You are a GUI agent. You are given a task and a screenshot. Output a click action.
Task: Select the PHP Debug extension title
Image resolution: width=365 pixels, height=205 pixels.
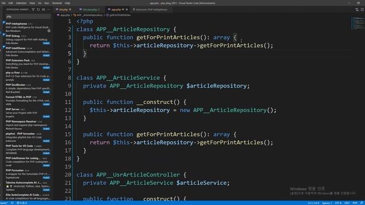point(13,36)
